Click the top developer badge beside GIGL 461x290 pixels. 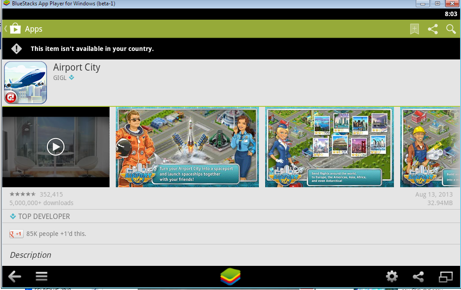tap(72, 78)
